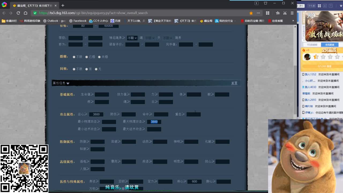Open a new browser tab
The height and width of the screenshot is (193, 343).
[x=63, y=5]
